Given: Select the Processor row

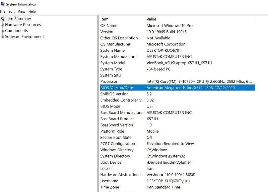Looking at the screenshot, I should (x=177, y=81).
